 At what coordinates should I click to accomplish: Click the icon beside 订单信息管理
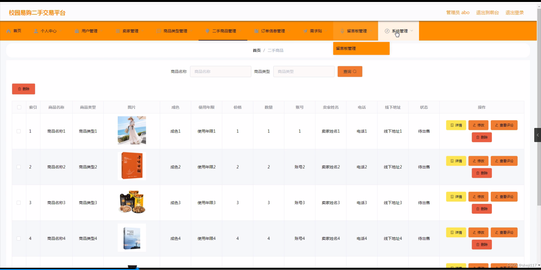tap(256, 31)
